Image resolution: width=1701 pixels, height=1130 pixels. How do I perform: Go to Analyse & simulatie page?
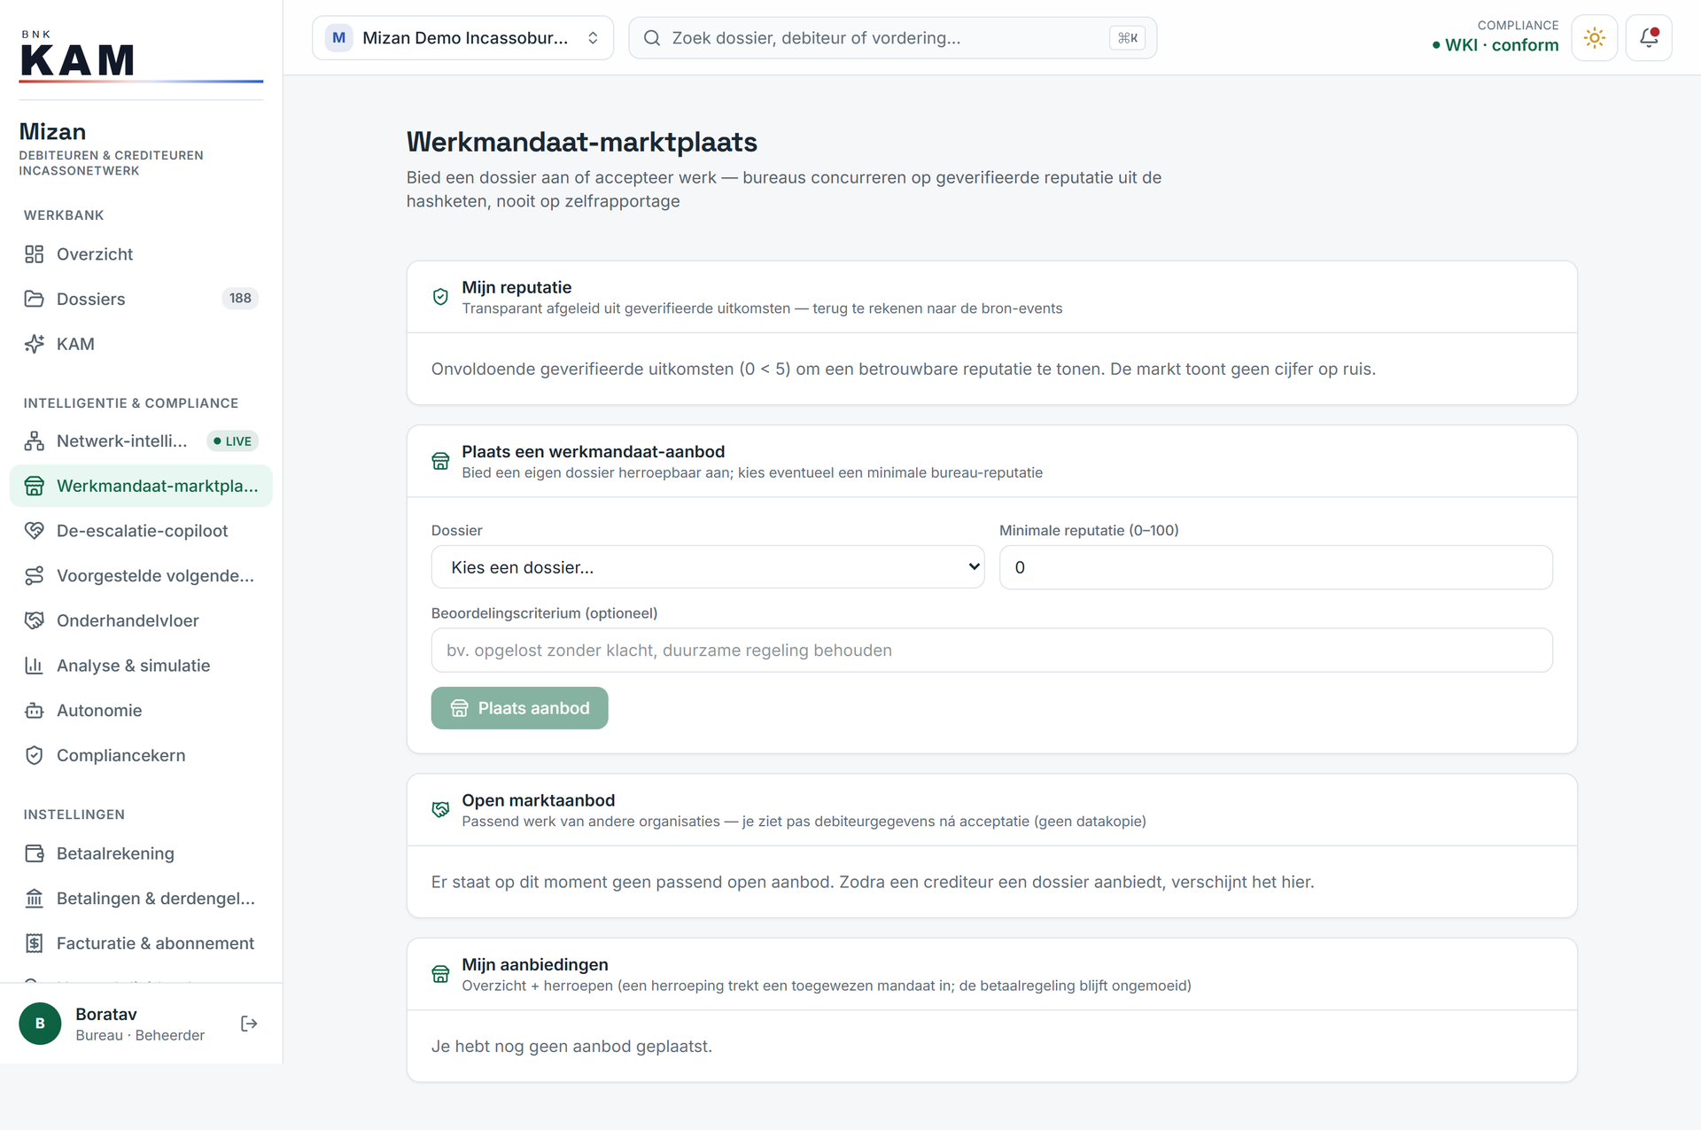[141, 666]
